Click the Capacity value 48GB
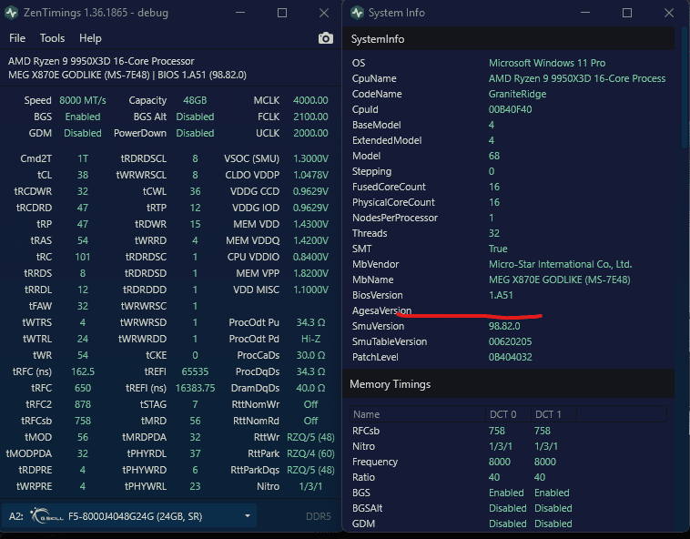The width and height of the screenshot is (690, 539). (195, 100)
